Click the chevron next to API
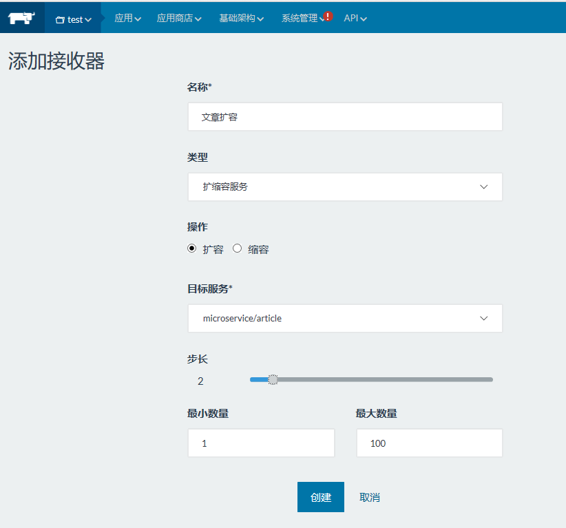 (x=364, y=19)
